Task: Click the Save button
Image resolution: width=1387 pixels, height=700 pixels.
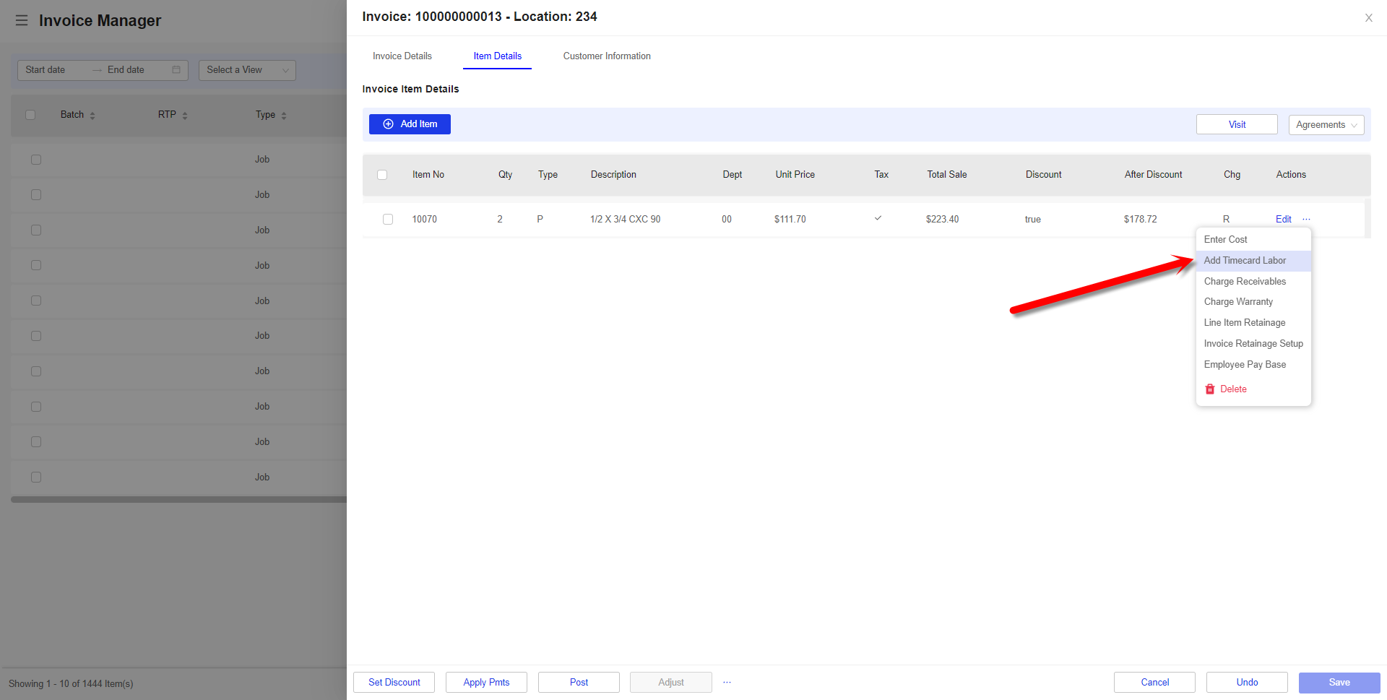Action: tap(1339, 682)
